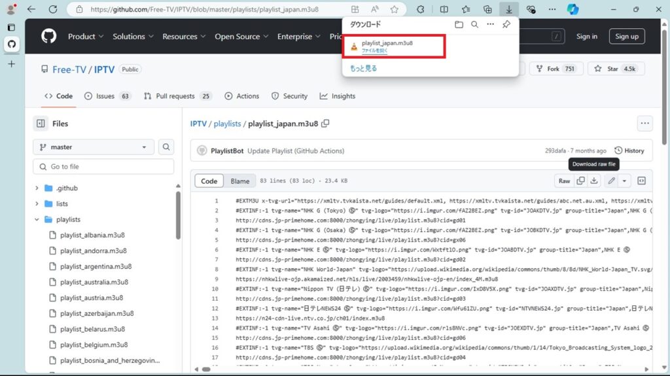Viewport: 670px width, 376px height.
Task: Open the Solutions dropdown menu
Action: pos(133,37)
